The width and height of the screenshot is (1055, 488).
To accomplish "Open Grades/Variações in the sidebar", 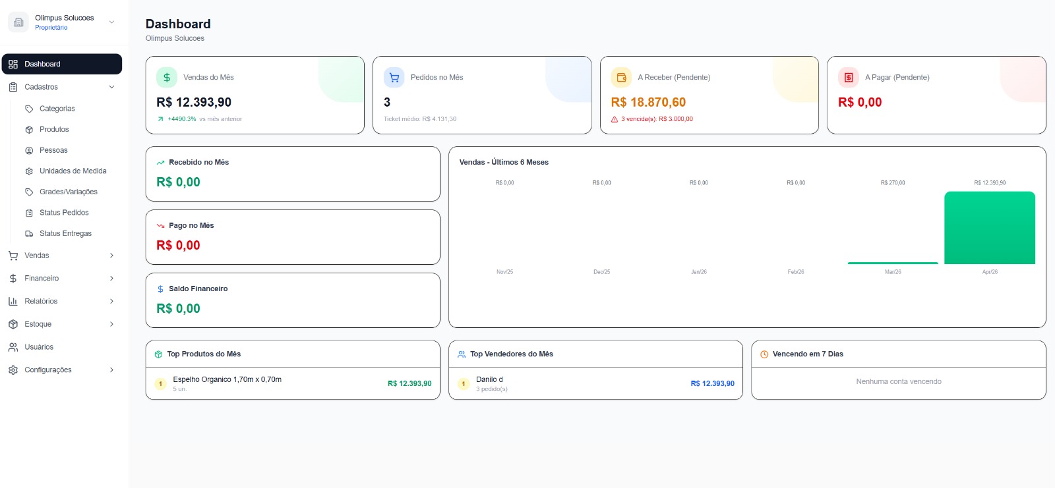I will (x=68, y=192).
